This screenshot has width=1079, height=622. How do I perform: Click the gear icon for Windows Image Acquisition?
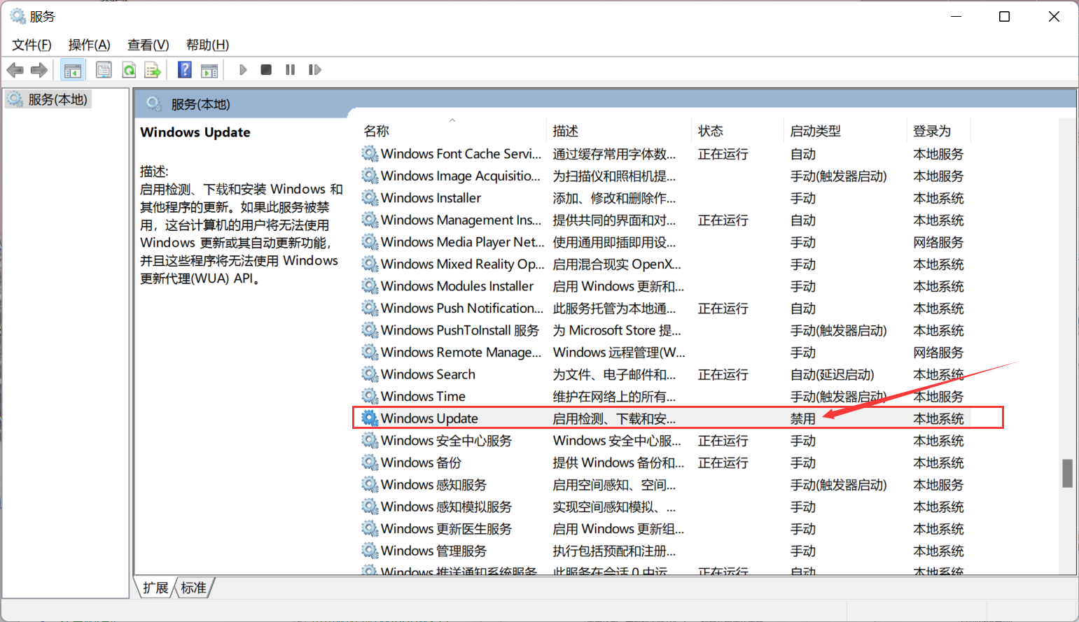[x=370, y=176]
